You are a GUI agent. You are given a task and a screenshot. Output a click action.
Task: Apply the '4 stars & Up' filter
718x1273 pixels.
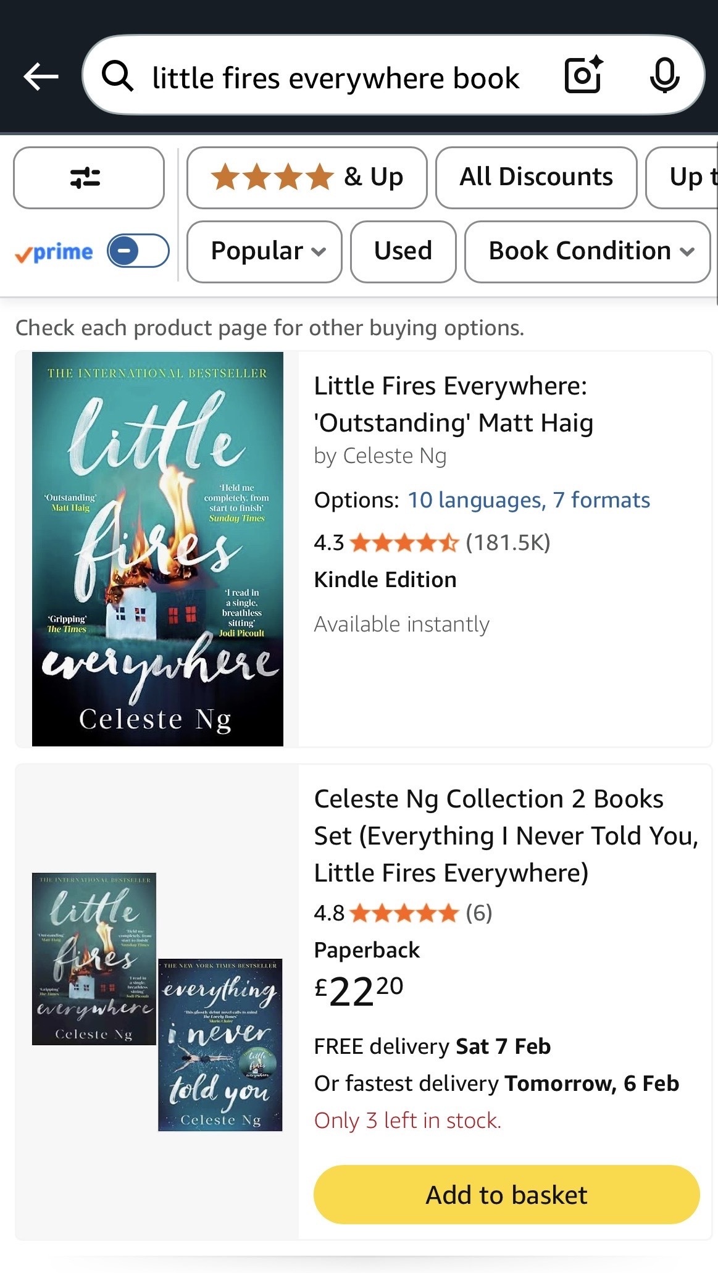307,177
